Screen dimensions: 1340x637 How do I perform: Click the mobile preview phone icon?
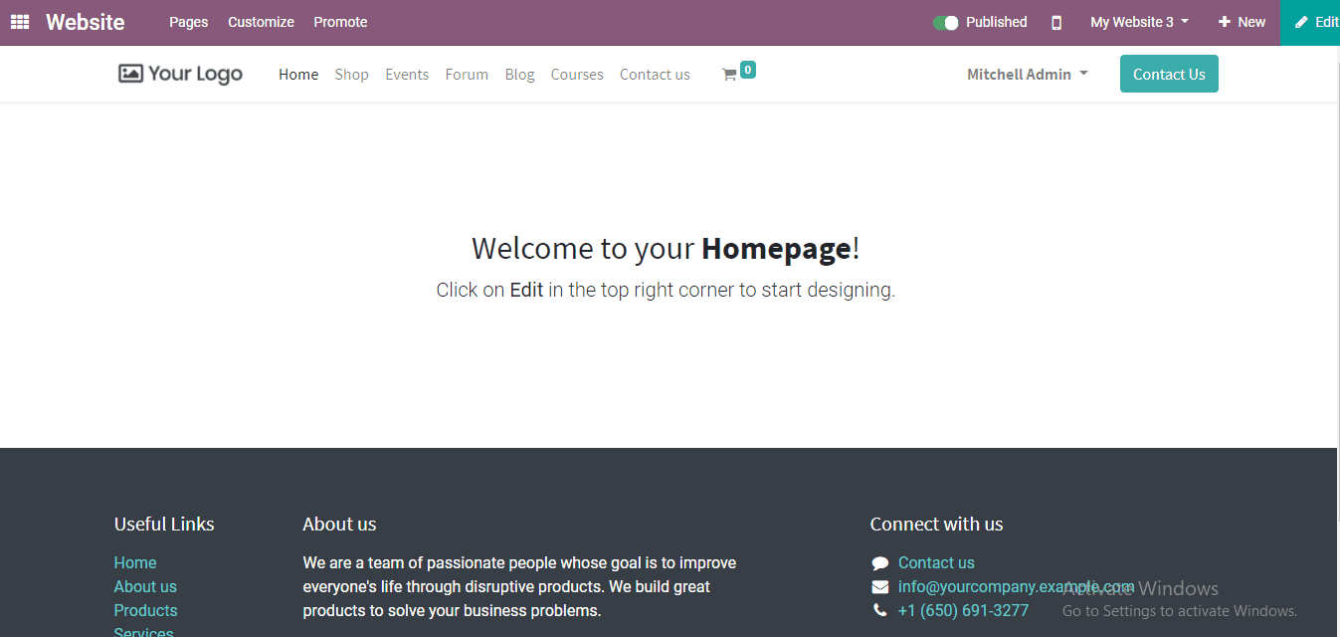click(x=1056, y=22)
